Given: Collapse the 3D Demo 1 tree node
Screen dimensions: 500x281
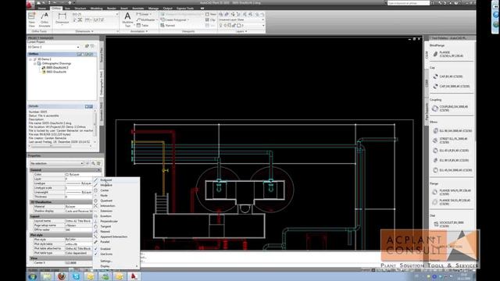Looking at the screenshot, I should (x=31, y=59).
